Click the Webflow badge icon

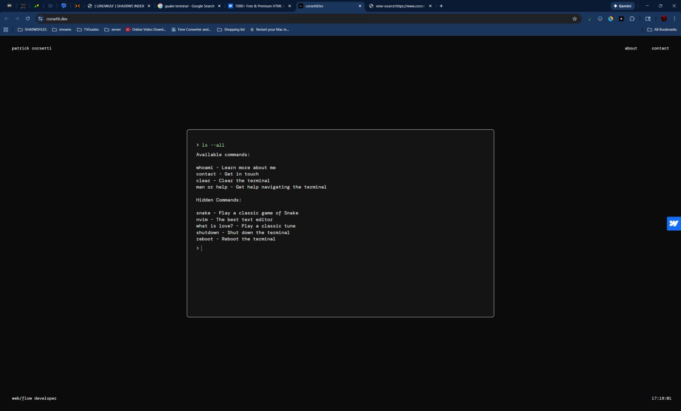pos(674,223)
